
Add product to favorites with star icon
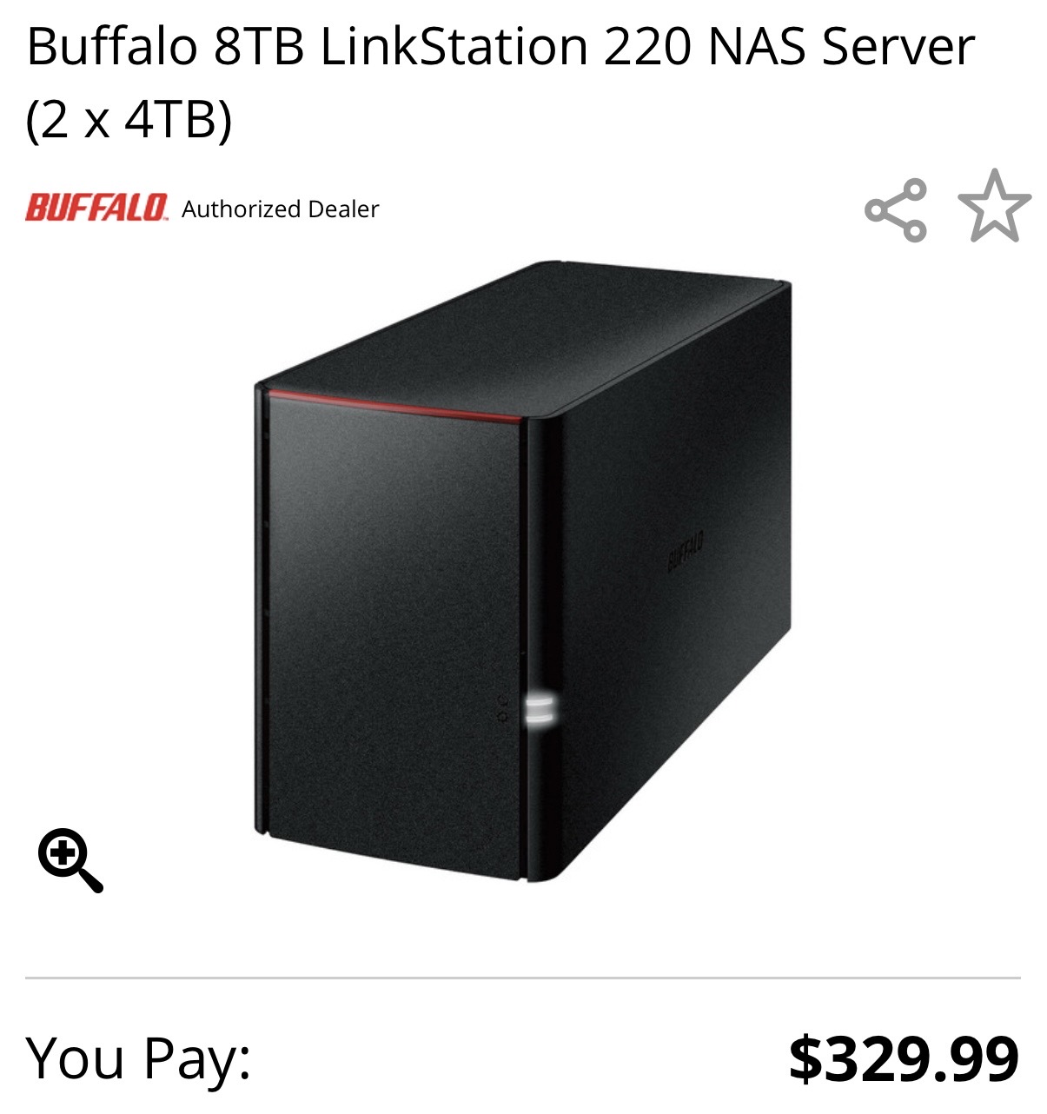(995, 206)
